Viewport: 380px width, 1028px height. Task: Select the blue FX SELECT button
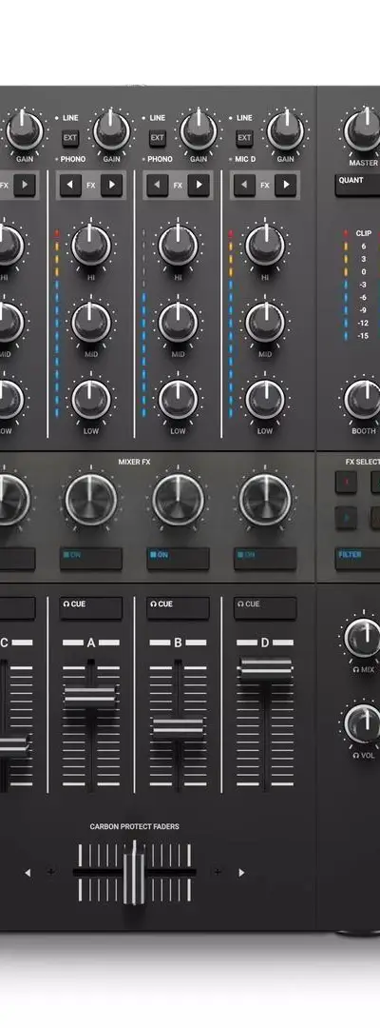(346, 517)
